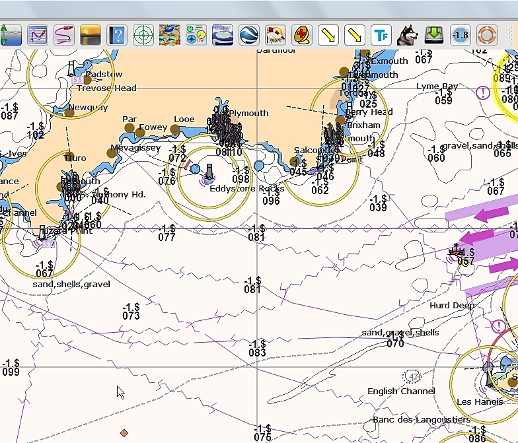The image size is (518, 443).
Task: Click the Trevose Head lighthouse symbol near Padstow
Action: pos(71,69)
